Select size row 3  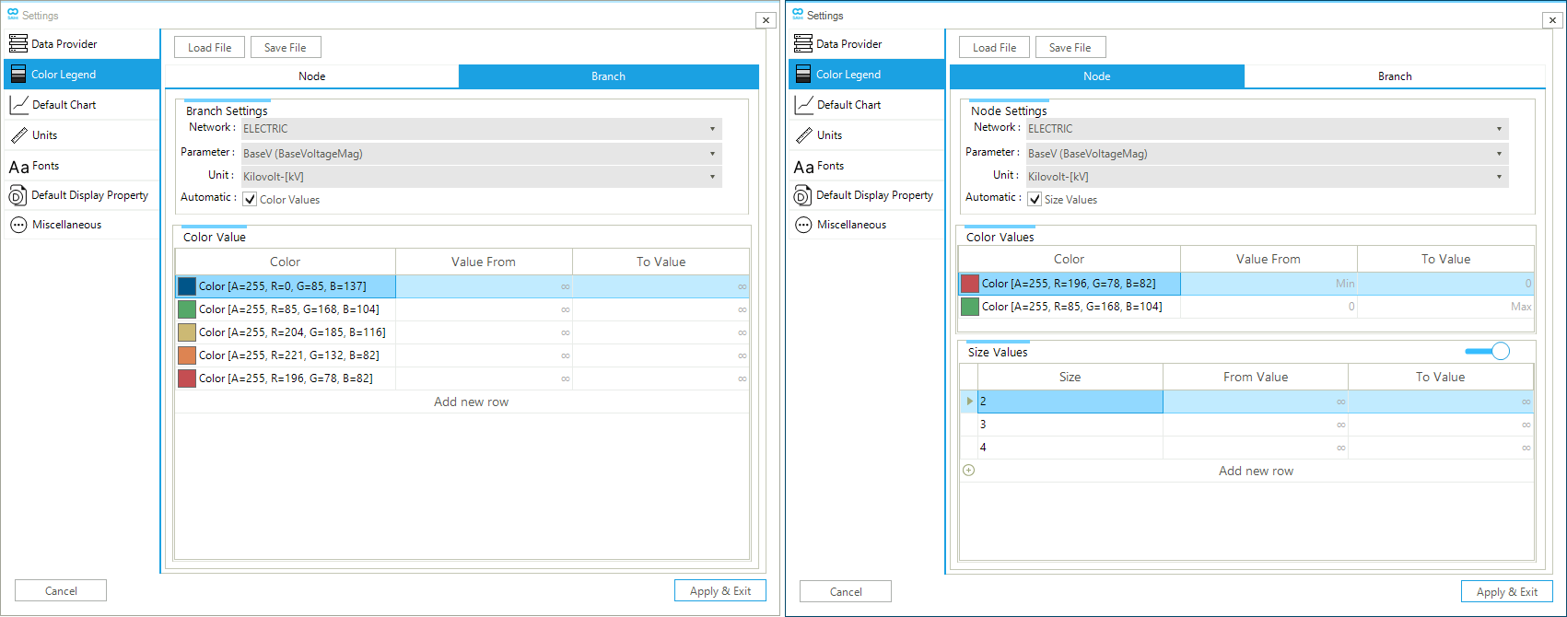tap(1246, 425)
